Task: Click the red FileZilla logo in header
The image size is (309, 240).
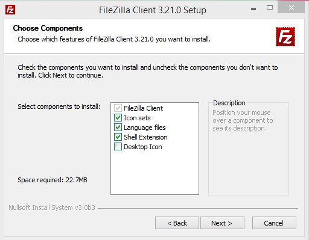Action: point(285,37)
